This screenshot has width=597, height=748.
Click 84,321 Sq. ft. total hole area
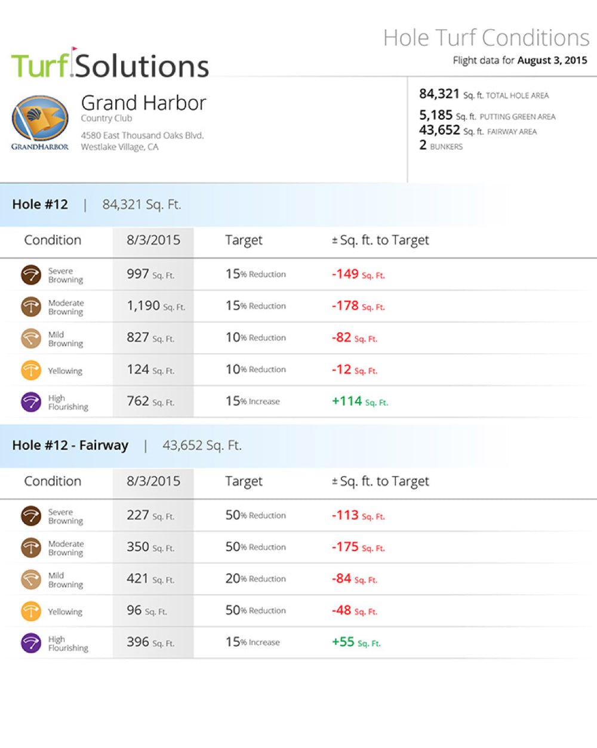pos(484,94)
